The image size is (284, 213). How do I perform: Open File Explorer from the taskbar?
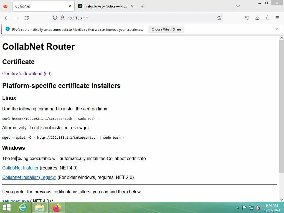click(x=40, y=207)
